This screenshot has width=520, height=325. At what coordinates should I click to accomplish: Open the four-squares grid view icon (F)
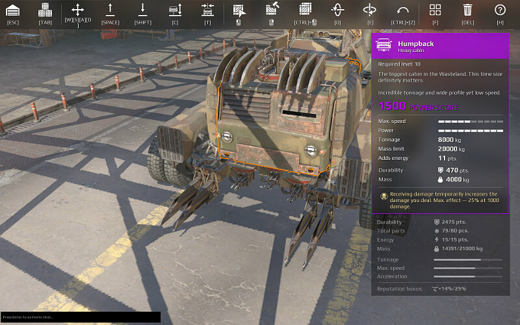[435, 10]
